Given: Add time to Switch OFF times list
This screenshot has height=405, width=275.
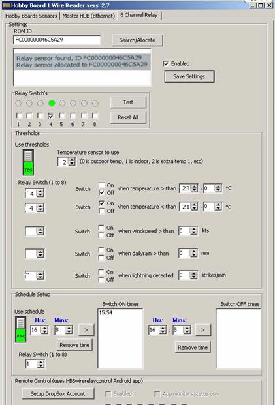Looking at the screenshot, I should click(x=203, y=330).
